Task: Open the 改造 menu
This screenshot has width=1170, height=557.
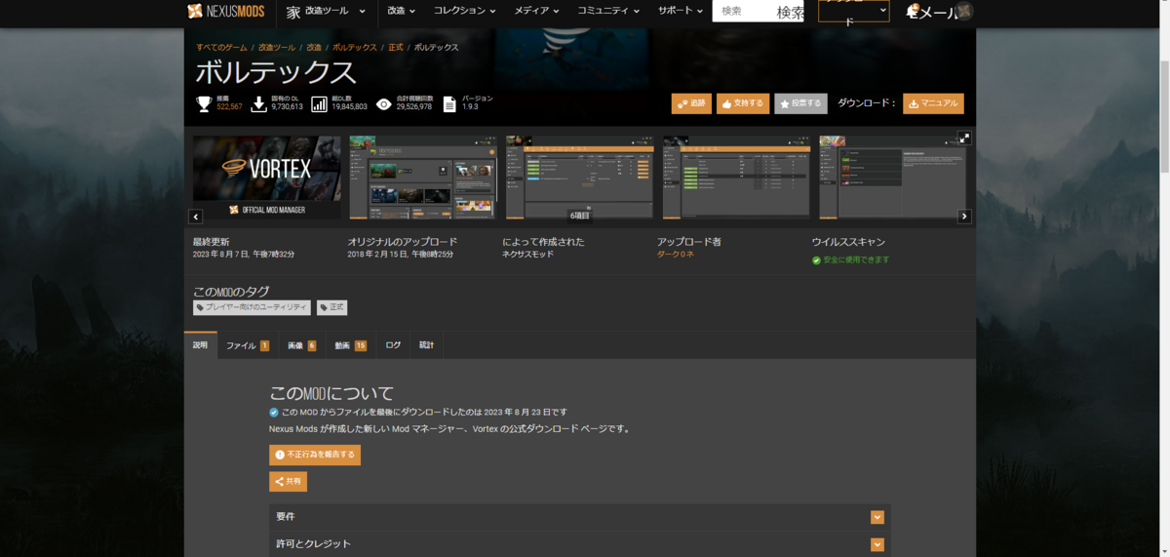Action: pos(401,12)
